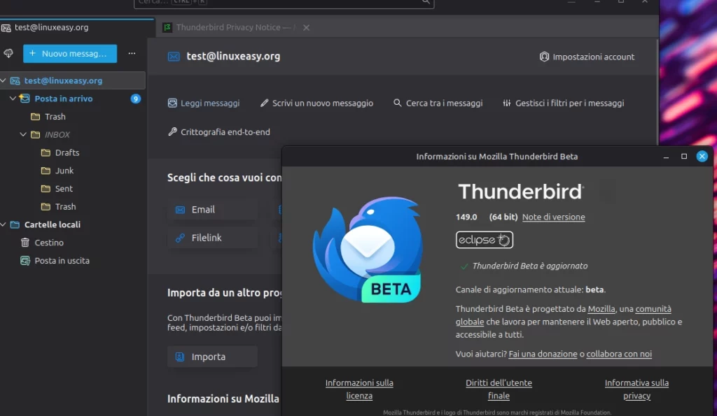Click the Cerca tra i messaggi magnifier icon
The image size is (717, 416).
[396, 103]
